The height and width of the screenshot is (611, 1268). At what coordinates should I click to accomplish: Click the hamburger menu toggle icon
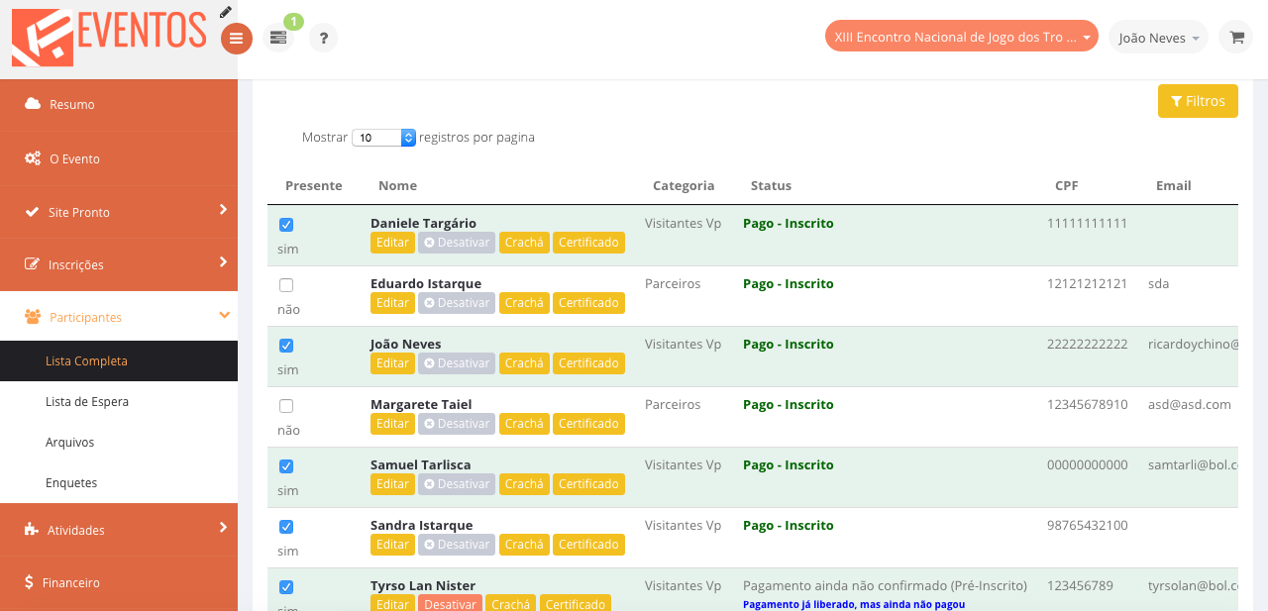coord(236,39)
